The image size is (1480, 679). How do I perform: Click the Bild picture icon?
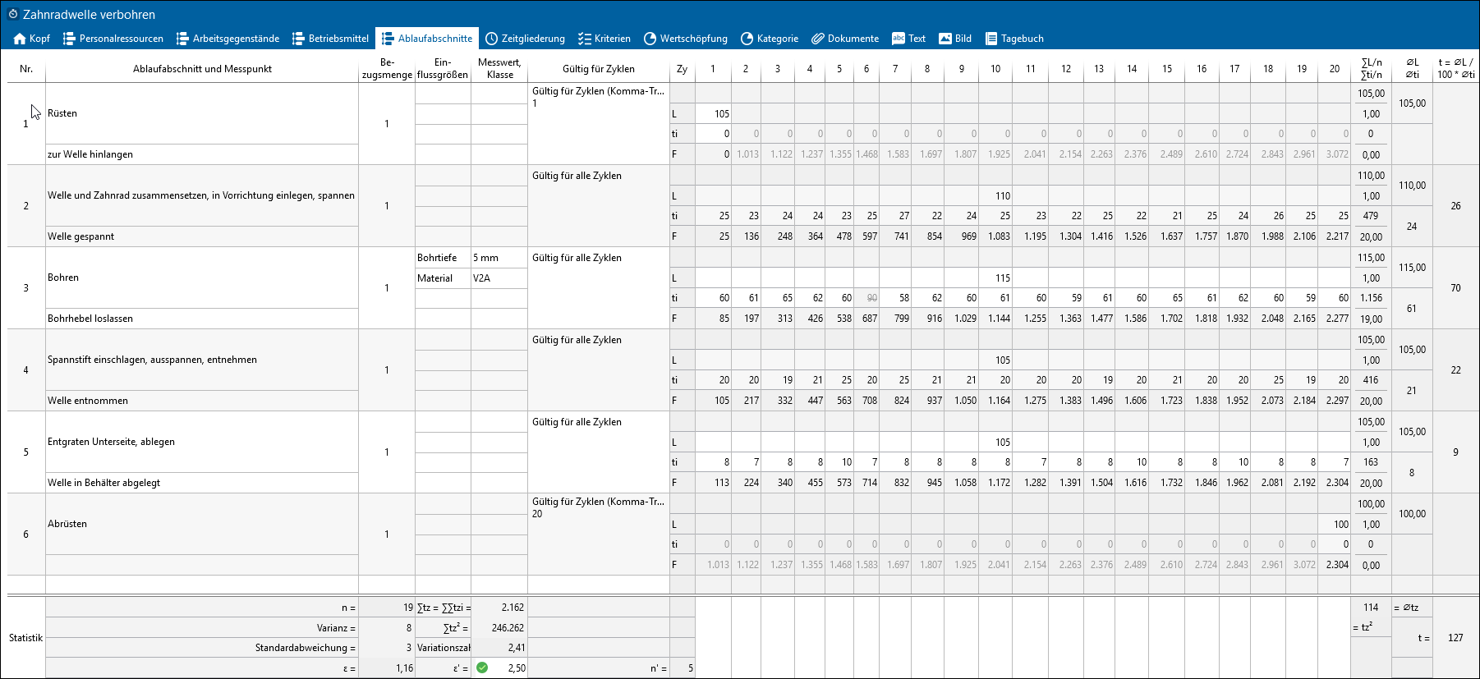point(945,39)
